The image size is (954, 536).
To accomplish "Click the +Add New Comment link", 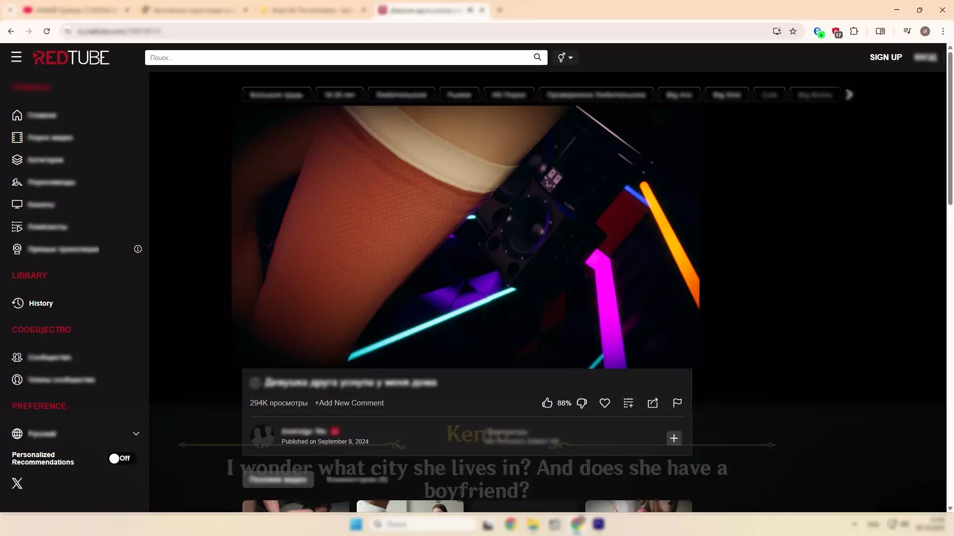I will [x=349, y=403].
